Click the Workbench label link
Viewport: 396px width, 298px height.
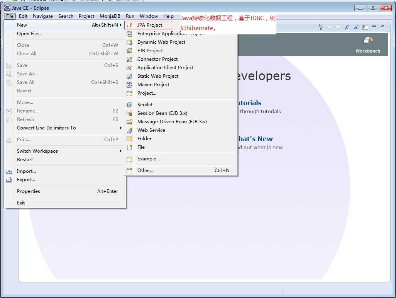point(368,51)
